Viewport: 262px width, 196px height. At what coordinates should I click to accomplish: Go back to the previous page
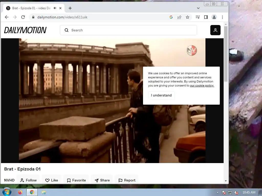coord(6,17)
